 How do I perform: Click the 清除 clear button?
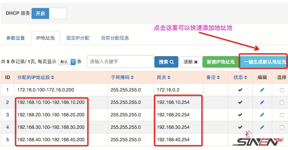(190, 62)
